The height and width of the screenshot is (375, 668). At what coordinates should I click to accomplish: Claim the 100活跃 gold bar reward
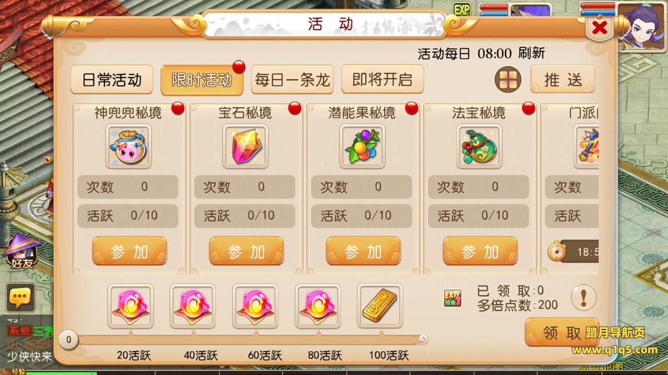(380, 306)
